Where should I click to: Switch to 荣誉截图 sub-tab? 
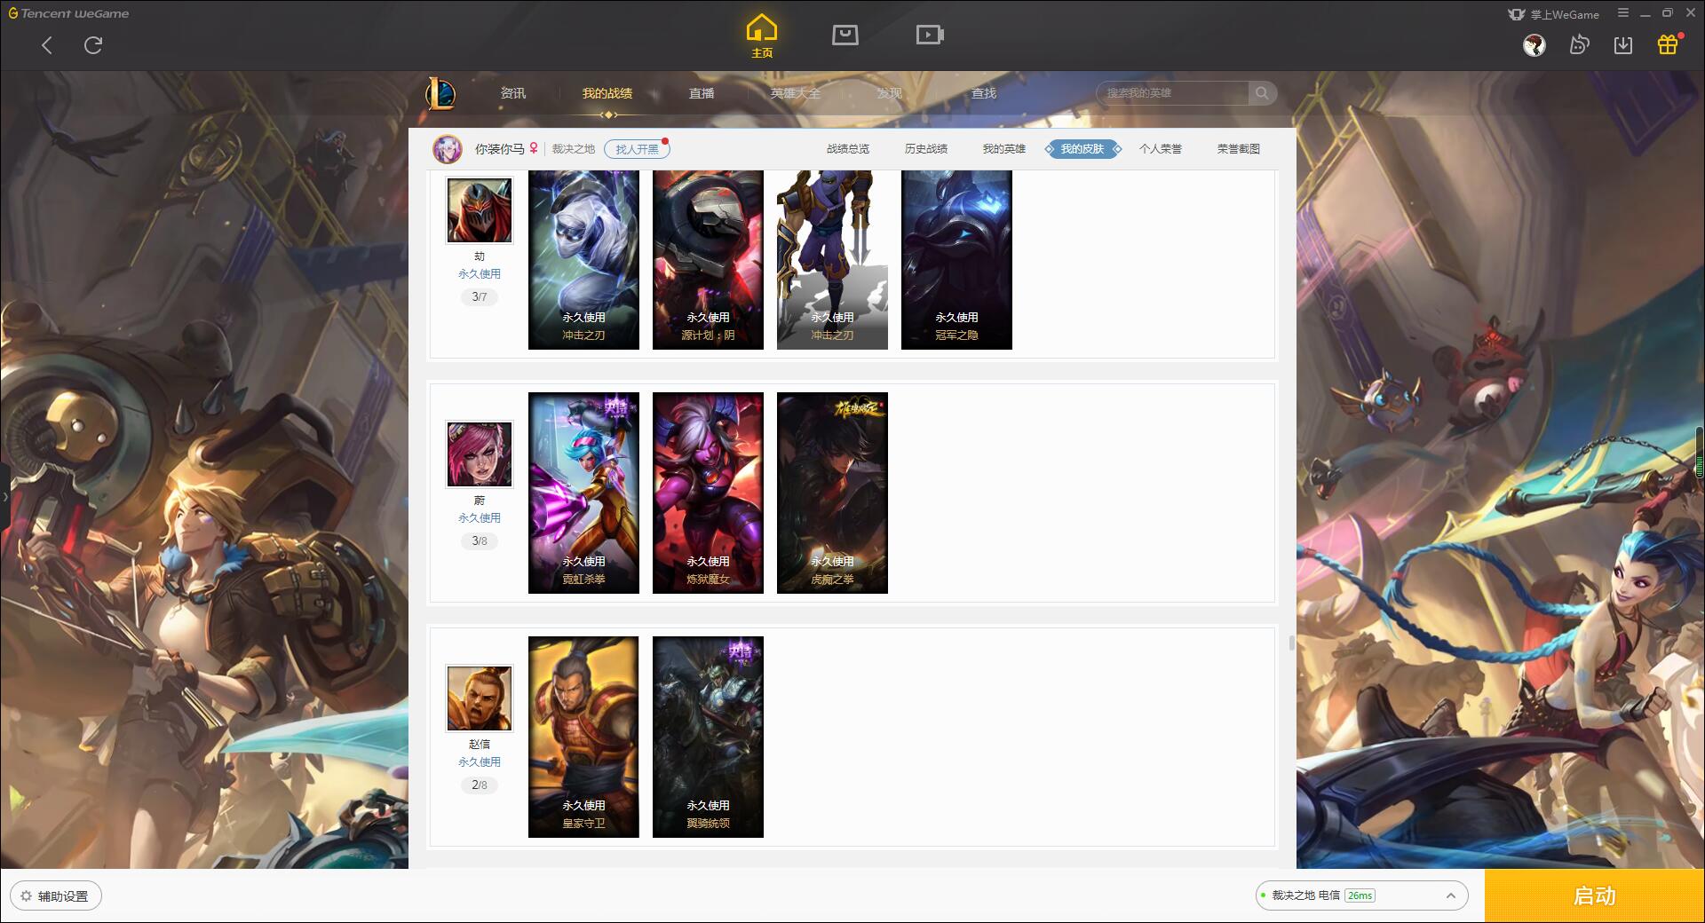pyautogui.click(x=1239, y=149)
